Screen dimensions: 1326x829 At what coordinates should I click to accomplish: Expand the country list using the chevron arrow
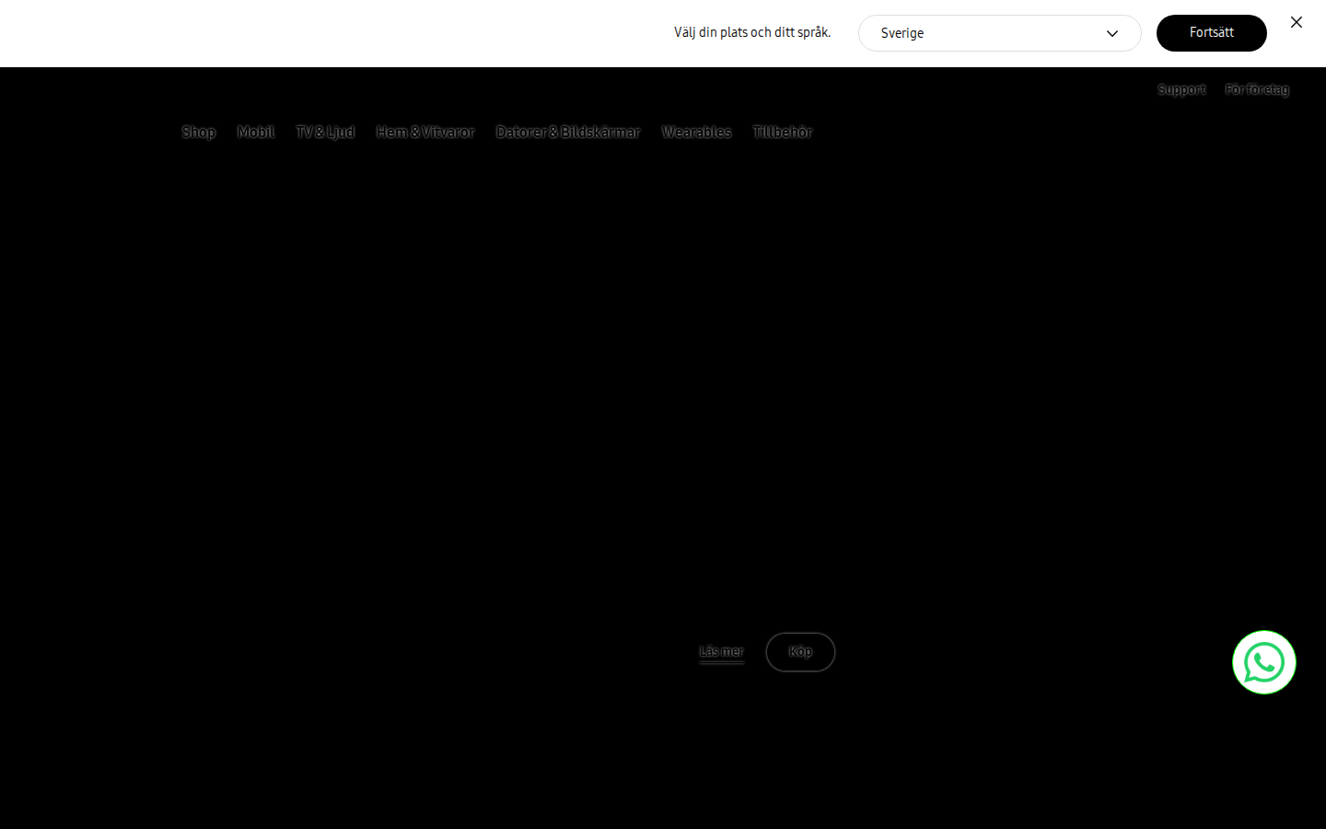(x=1112, y=34)
